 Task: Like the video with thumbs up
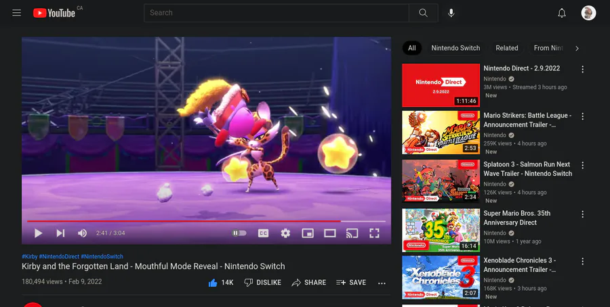pos(213,283)
